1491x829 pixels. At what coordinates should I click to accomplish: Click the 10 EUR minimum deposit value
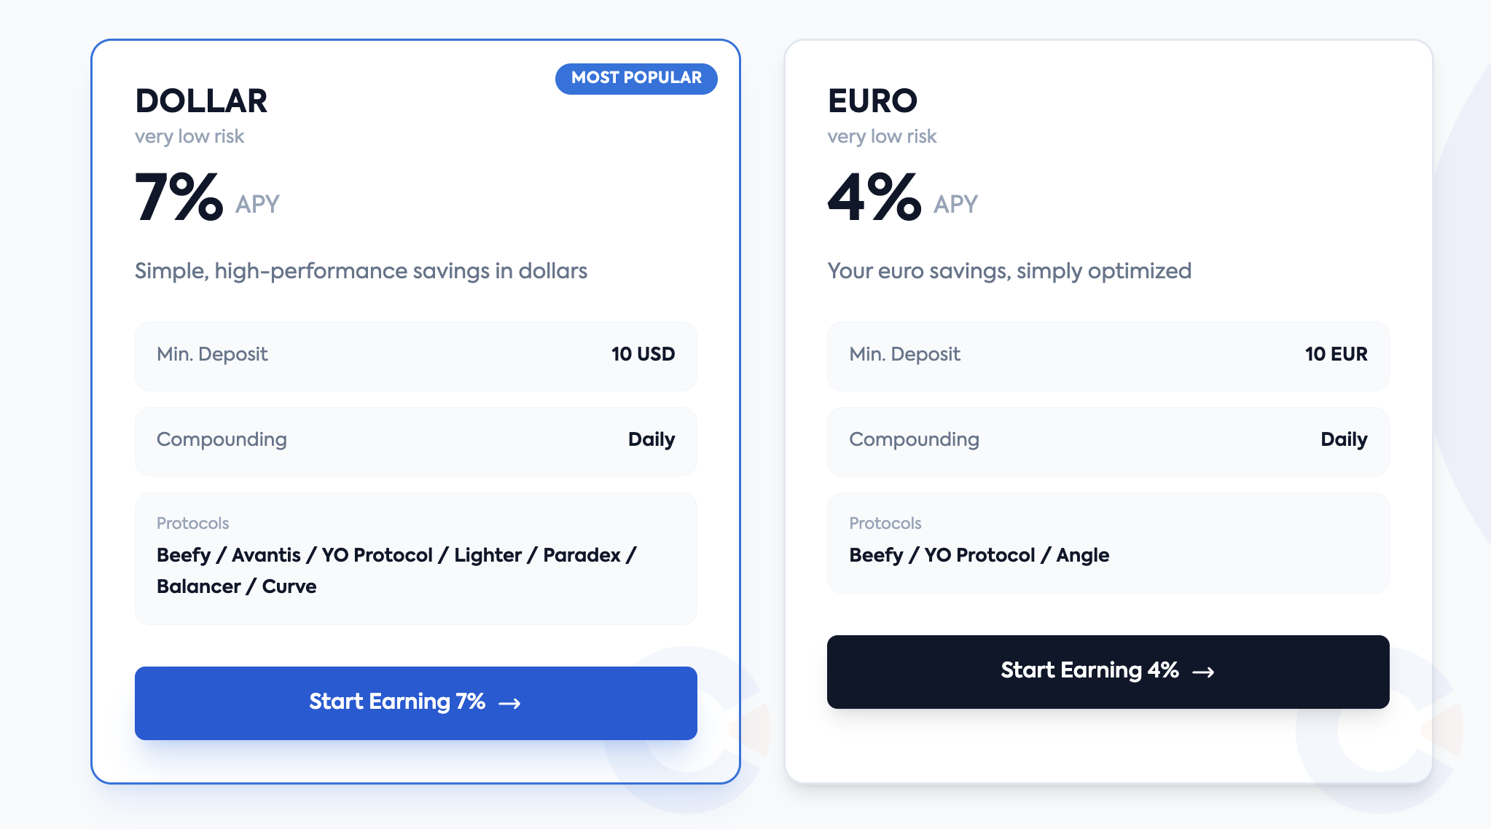[1336, 354]
